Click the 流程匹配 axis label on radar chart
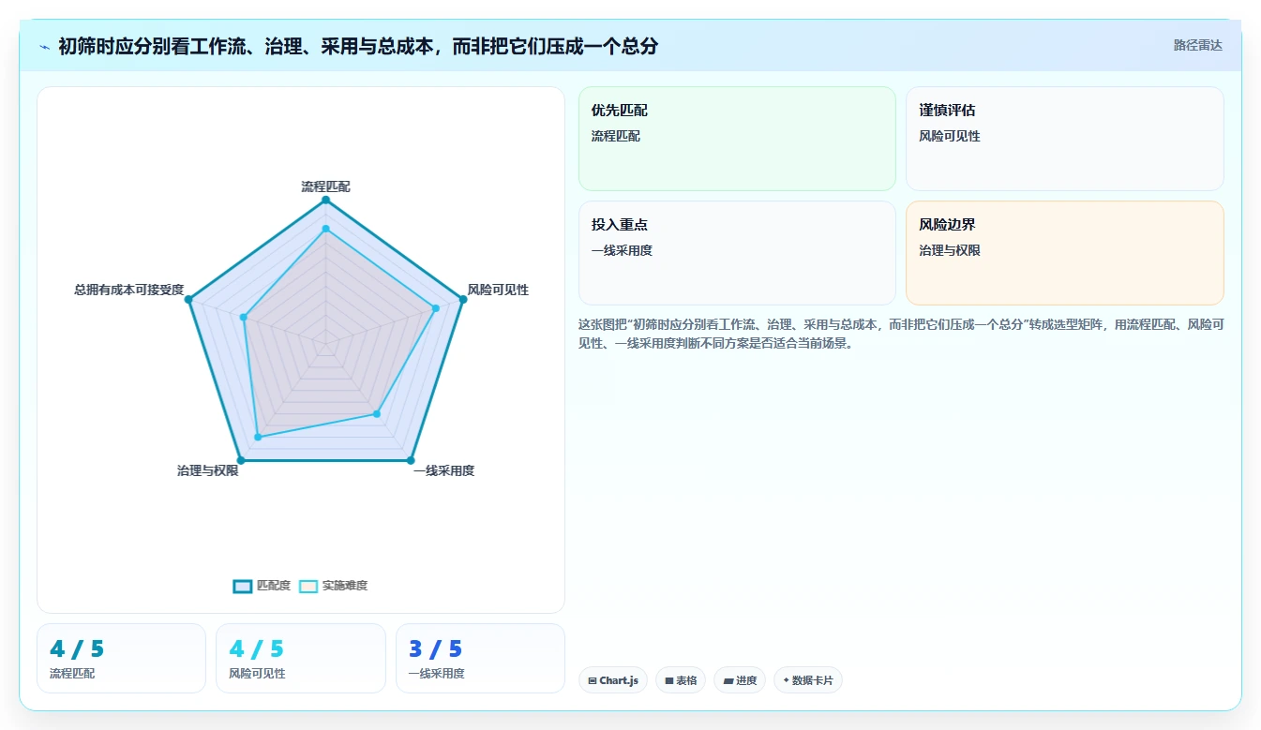 coord(325,186)
